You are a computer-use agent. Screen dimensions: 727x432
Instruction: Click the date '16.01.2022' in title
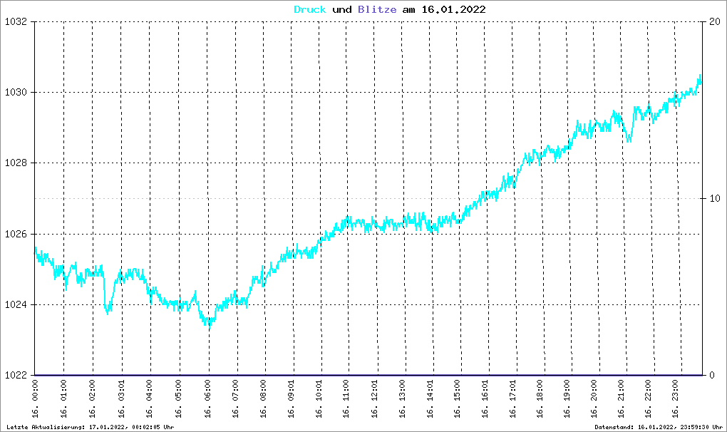coord(453,9)
